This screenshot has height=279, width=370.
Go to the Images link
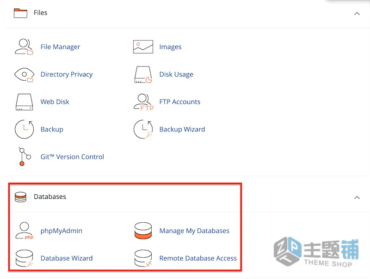tap(170, 47)
